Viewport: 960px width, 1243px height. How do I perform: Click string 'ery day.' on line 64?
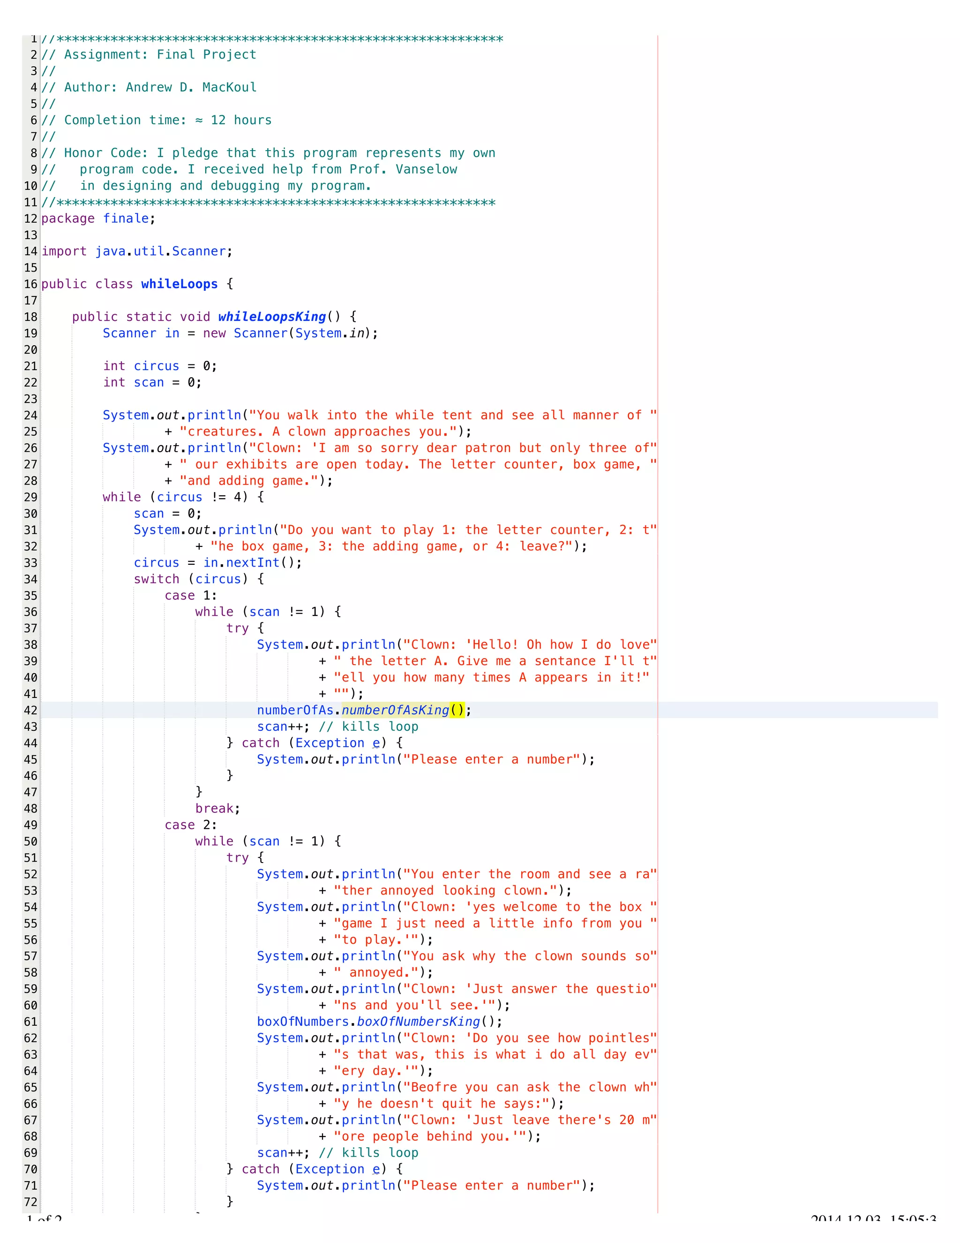coord(376,1071)
